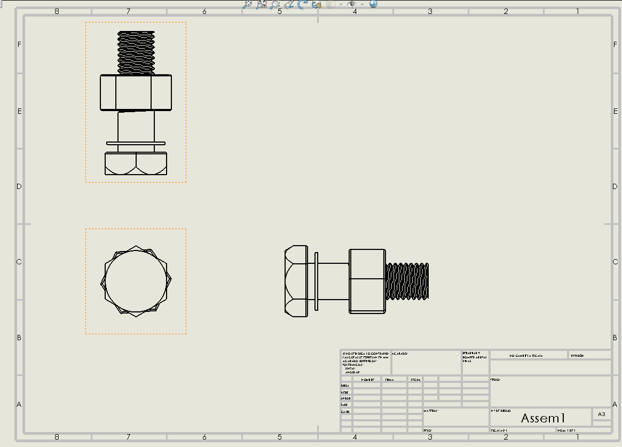Click the Display Style cube icon

coord(331,4)
